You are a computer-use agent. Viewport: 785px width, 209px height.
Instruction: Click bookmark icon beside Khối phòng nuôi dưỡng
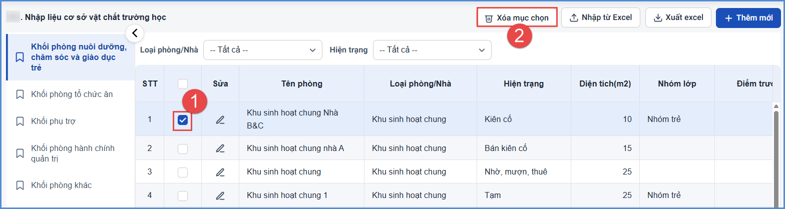[x=20, y=57]
